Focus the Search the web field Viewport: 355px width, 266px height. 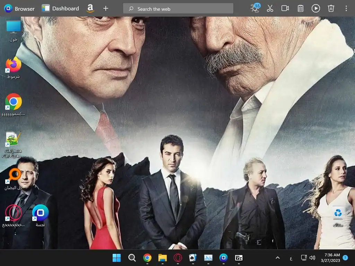click(x=178, y=9)
